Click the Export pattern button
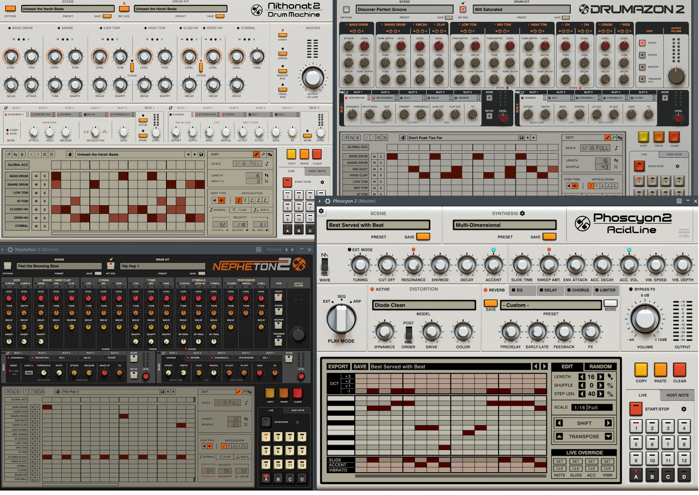 pos(338,366)
